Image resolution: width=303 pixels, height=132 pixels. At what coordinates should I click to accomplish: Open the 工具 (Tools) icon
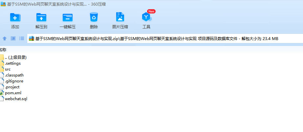click(146, 17)
